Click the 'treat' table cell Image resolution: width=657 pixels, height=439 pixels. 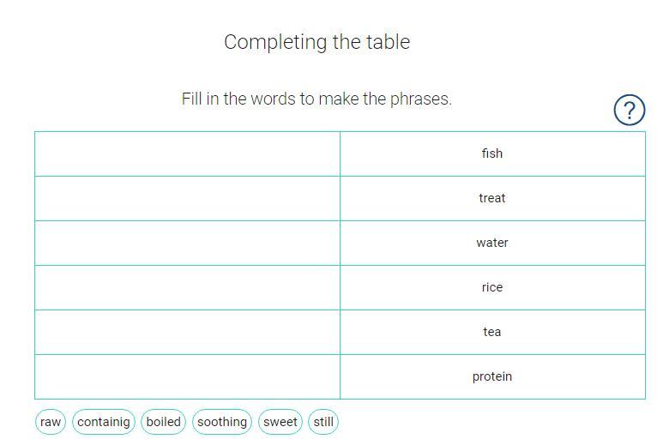pyautogui.click(x=492, y=199)
